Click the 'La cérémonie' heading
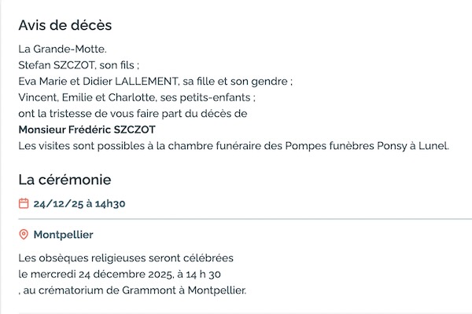Screen dimensions: 472x314 (65, 180)
